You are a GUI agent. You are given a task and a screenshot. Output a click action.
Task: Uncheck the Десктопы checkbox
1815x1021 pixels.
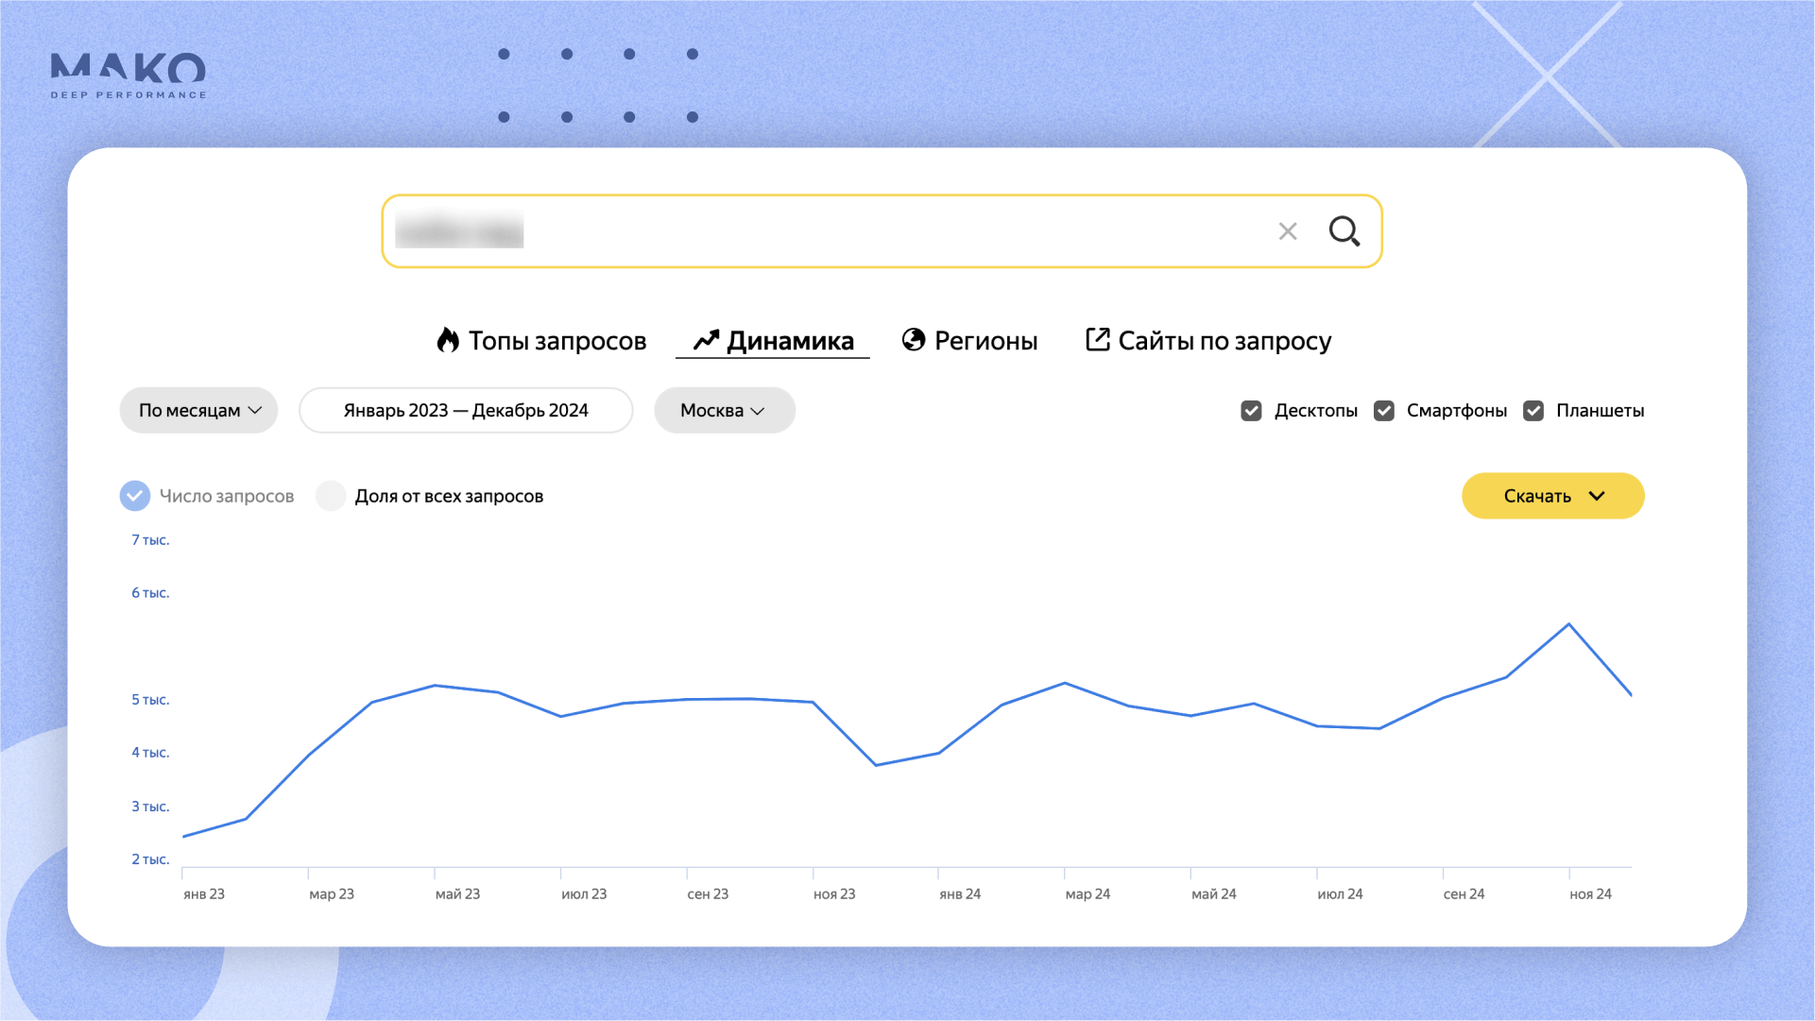(x=1251, y=411)
